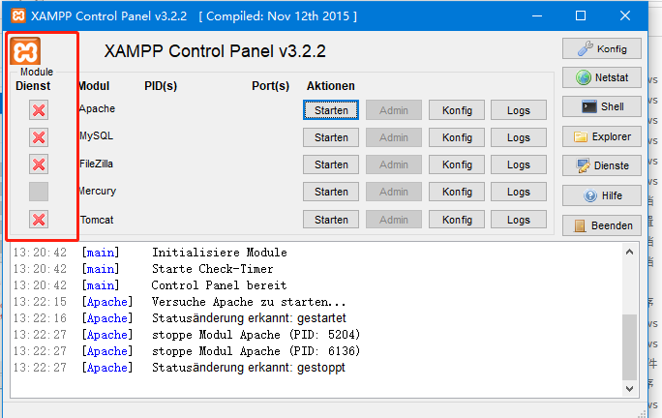Click the XAMPP icon in the title bar
The height and width of the screenshot is (418, 662).
coord(18,16)
